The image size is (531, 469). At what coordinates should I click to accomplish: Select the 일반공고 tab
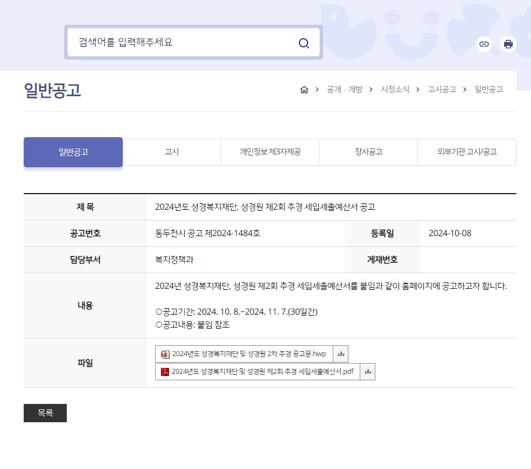[x=73, y=152]
